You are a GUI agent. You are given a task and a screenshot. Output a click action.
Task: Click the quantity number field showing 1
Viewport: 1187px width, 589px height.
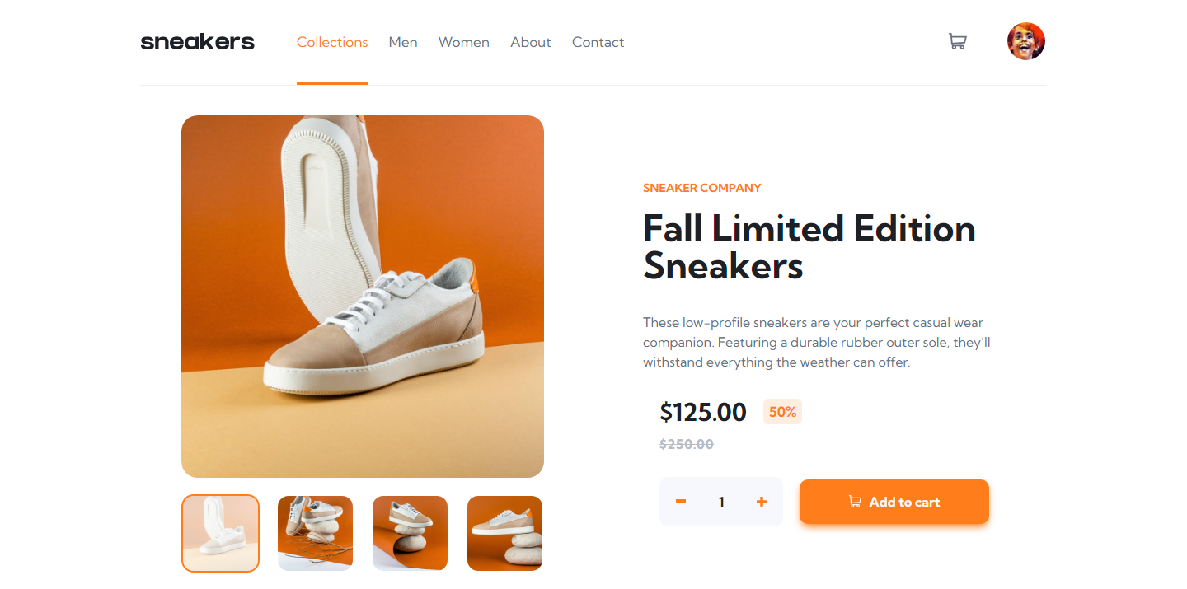point(720,501)
